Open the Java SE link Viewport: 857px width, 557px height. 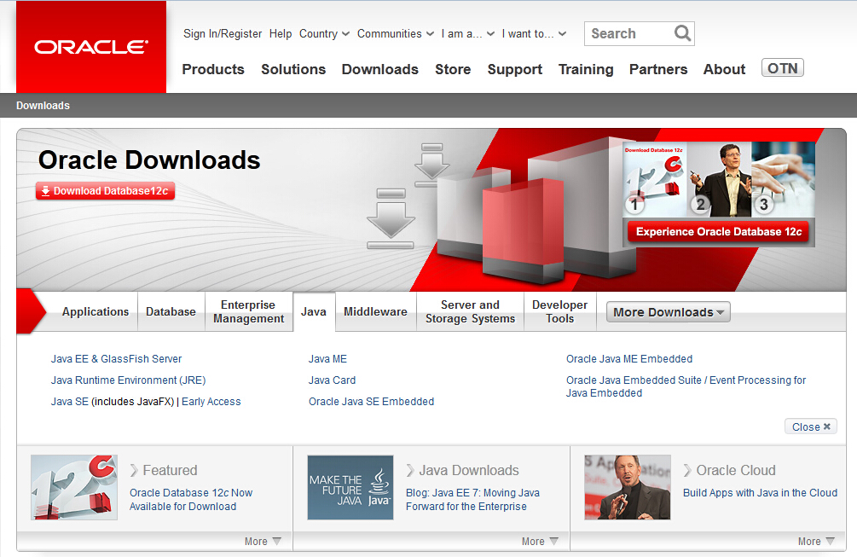69,402
